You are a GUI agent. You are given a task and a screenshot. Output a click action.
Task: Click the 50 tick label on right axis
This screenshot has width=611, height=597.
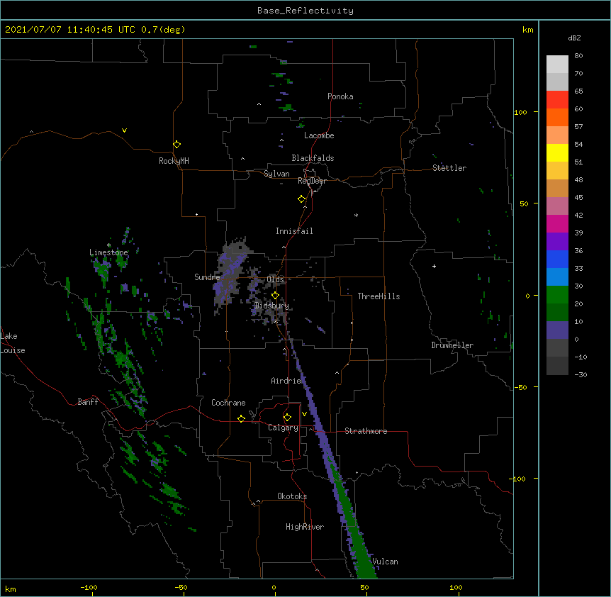(524, 203)
